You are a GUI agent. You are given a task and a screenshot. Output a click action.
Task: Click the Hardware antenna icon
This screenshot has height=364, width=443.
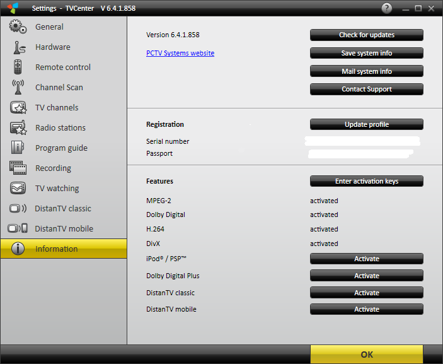tap(19, 47)
